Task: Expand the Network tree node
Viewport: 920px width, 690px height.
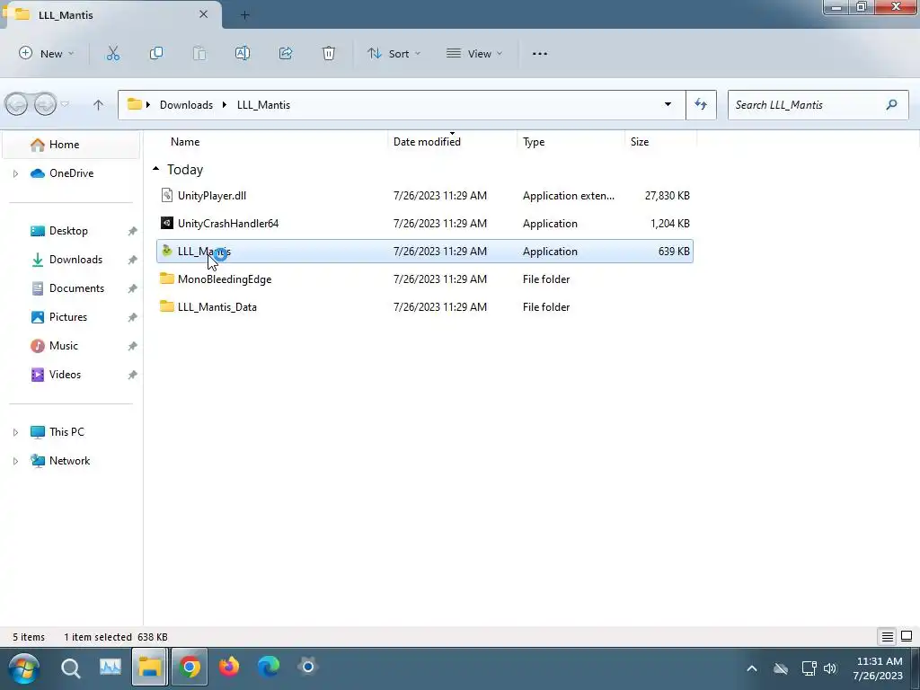Action: [16, 461]
